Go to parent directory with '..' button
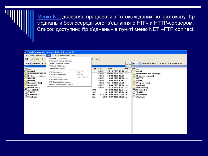 pos(130,63)
